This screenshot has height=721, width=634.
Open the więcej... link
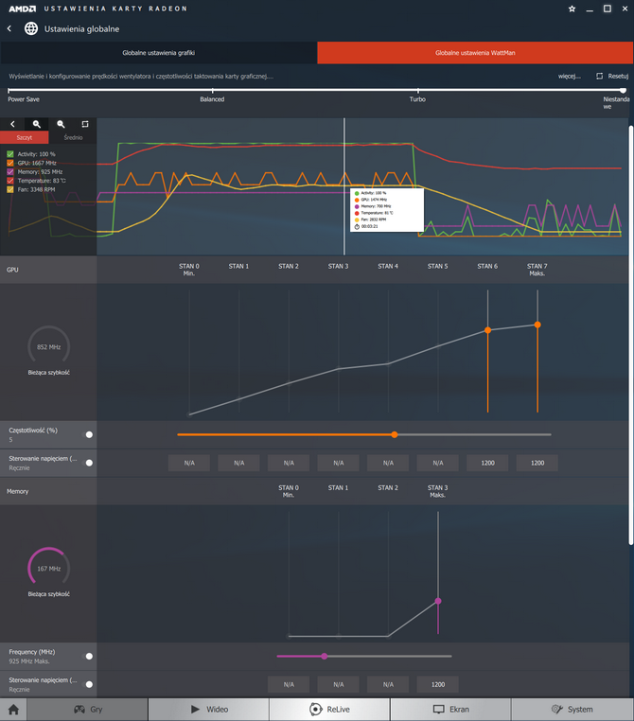(569, 77)
